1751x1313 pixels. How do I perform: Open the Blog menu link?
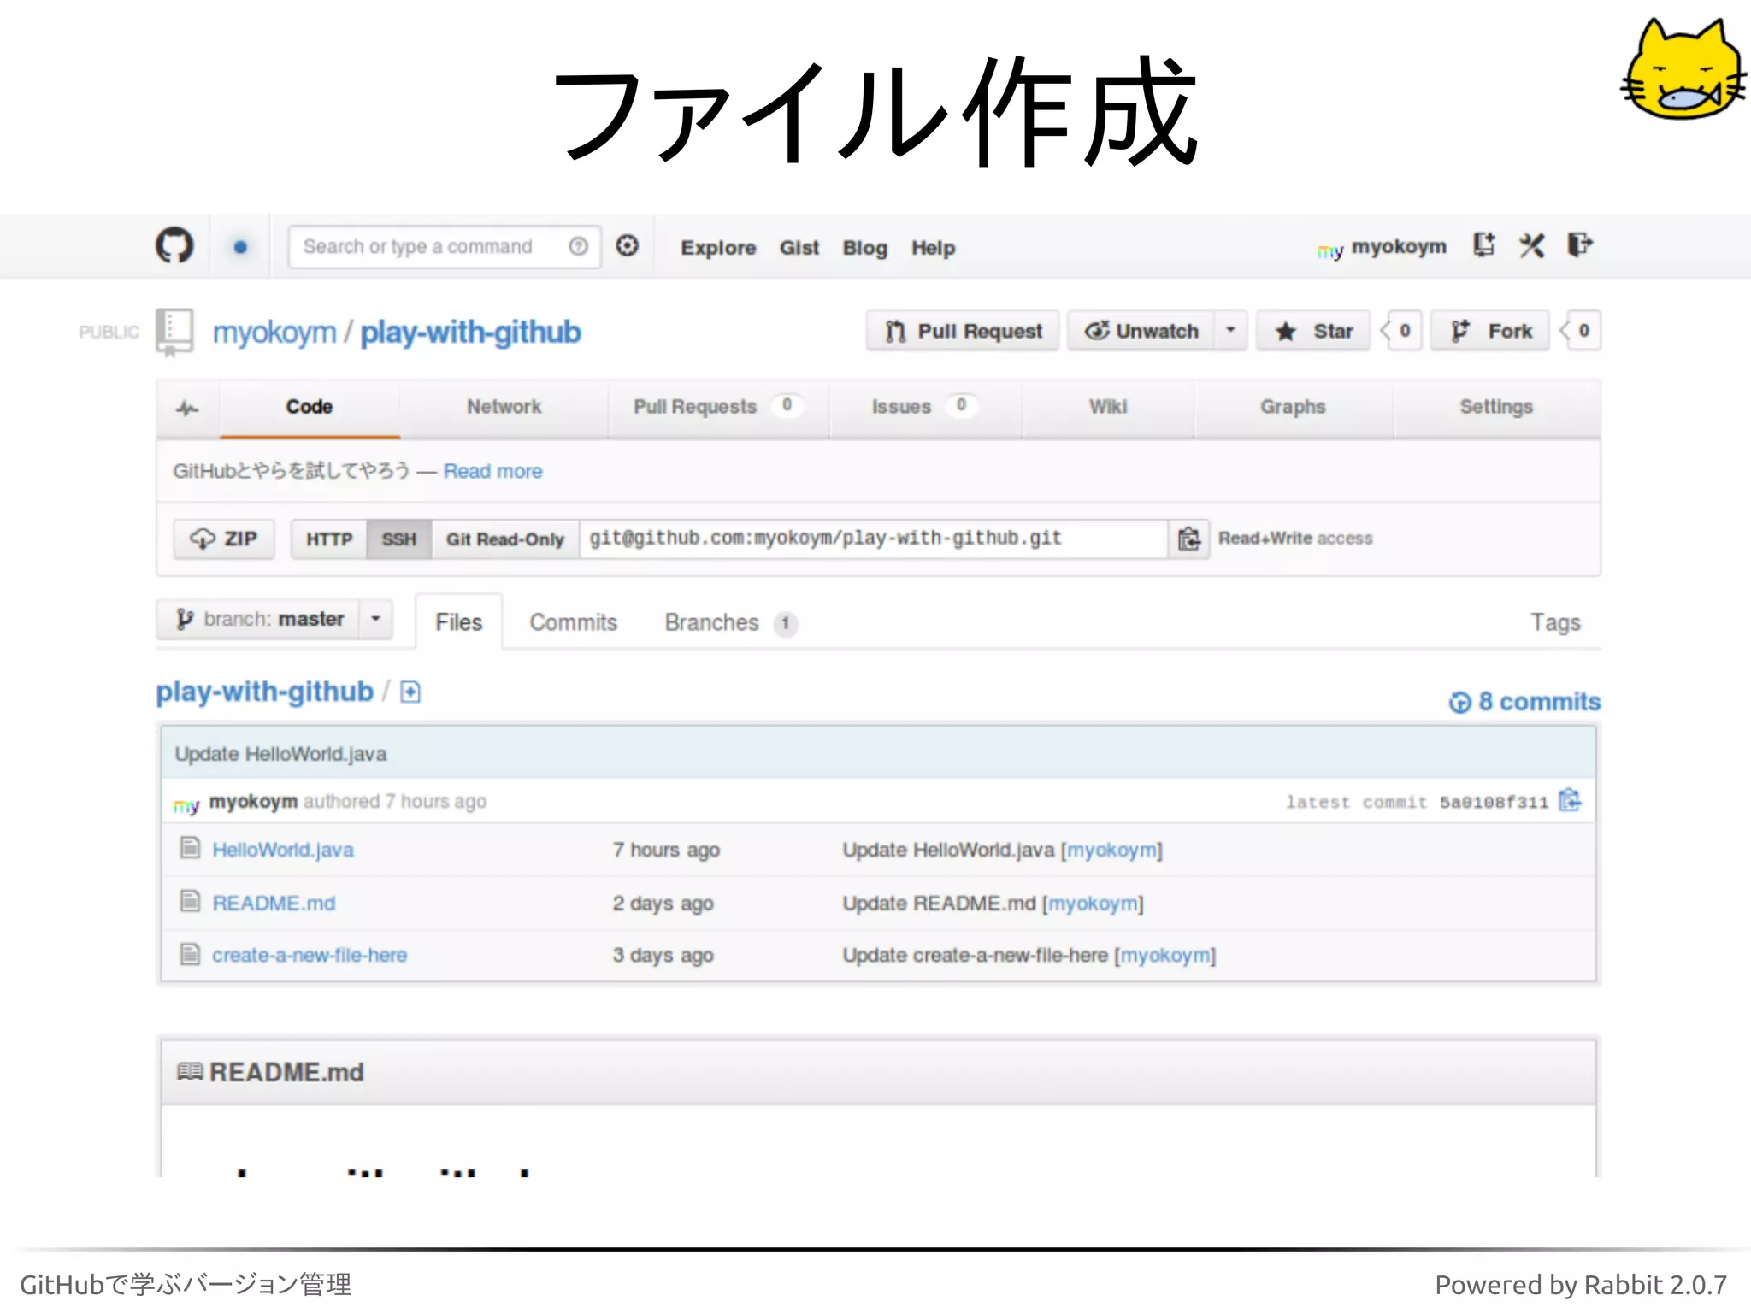pos(865,248)
